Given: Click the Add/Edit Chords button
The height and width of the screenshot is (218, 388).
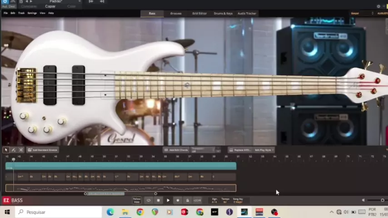Looking at the screenshot, I should [176, 150].
